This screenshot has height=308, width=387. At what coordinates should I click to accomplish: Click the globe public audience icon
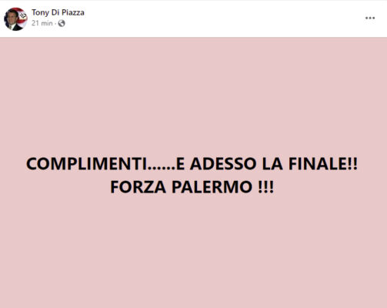[62, 23]
